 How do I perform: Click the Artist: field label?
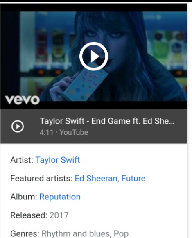tap(22, 160)
